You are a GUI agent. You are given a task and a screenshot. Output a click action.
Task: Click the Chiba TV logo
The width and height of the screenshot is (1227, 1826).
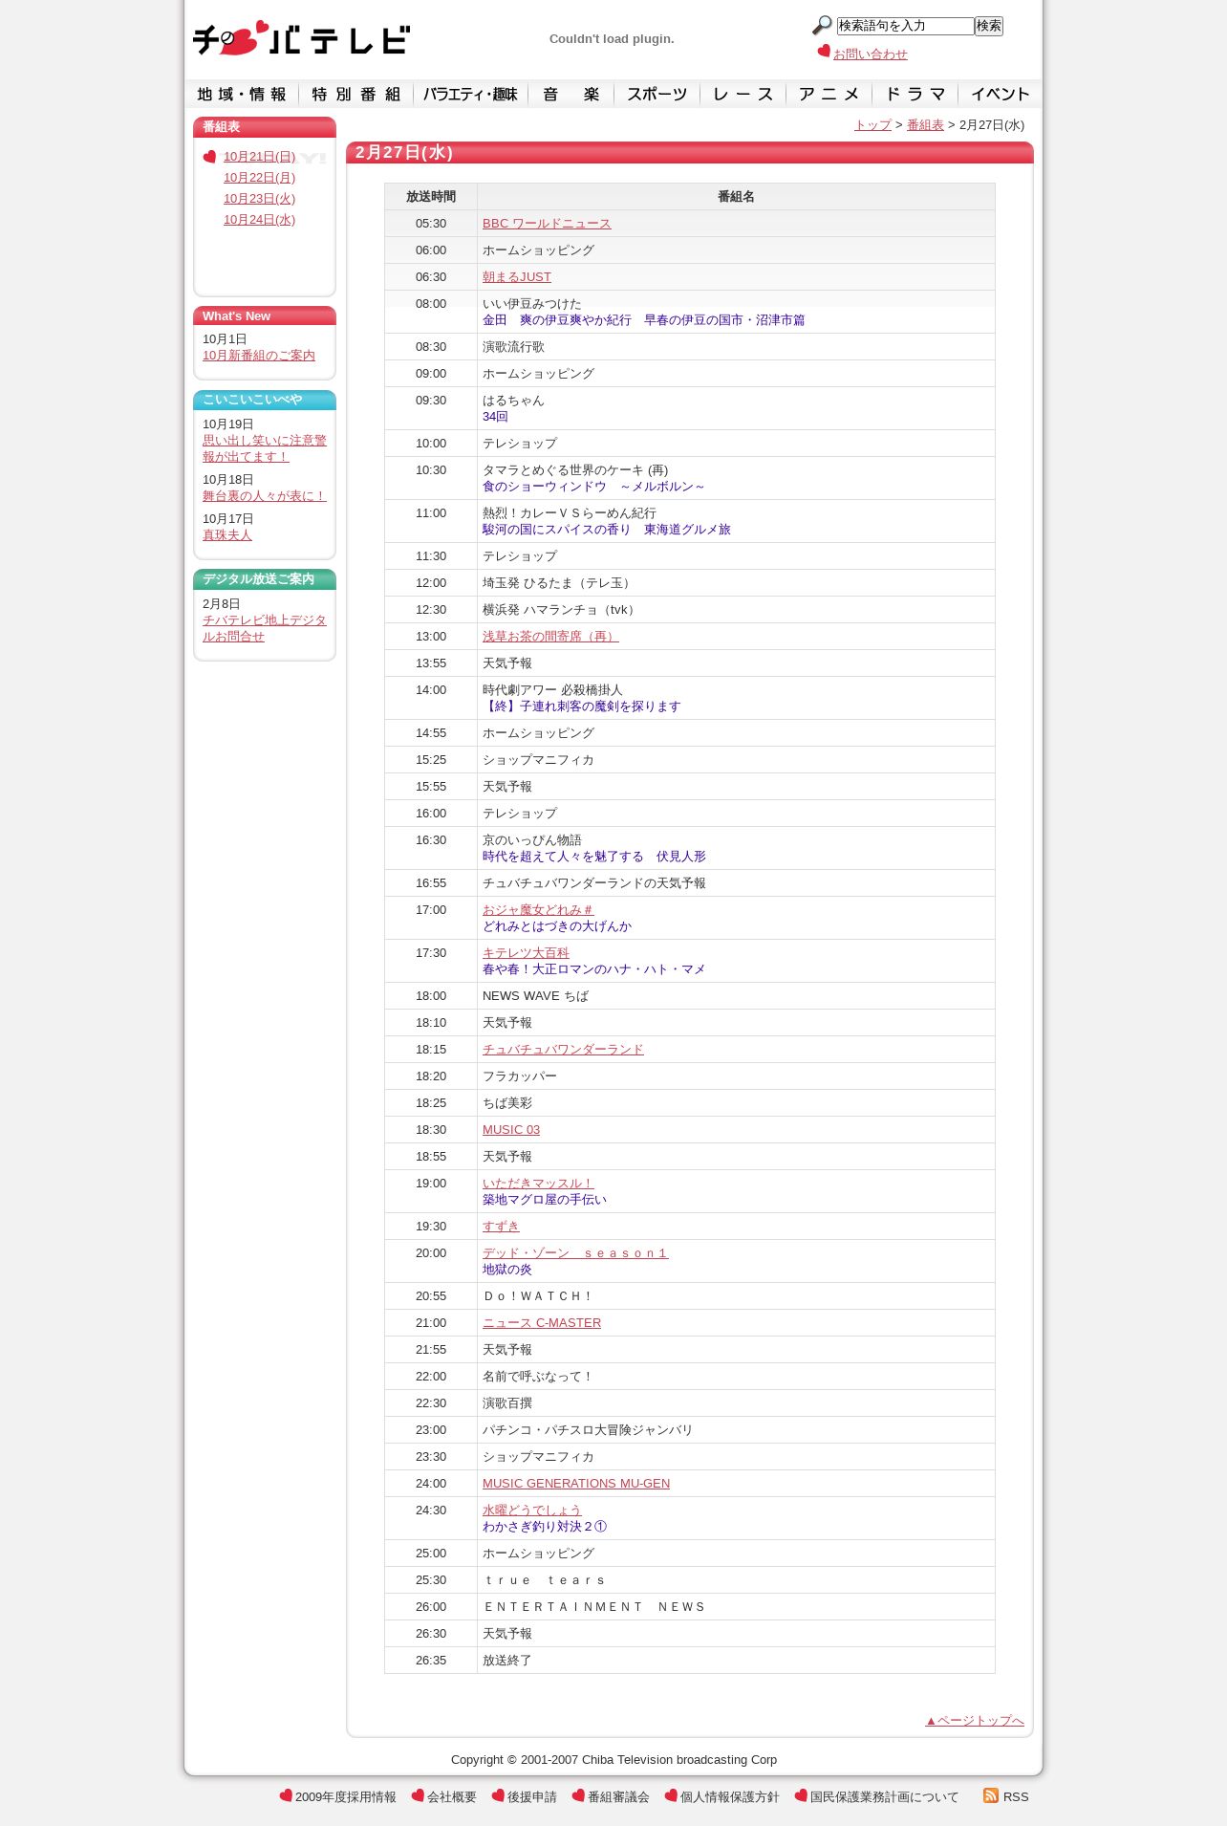point(302,38)
